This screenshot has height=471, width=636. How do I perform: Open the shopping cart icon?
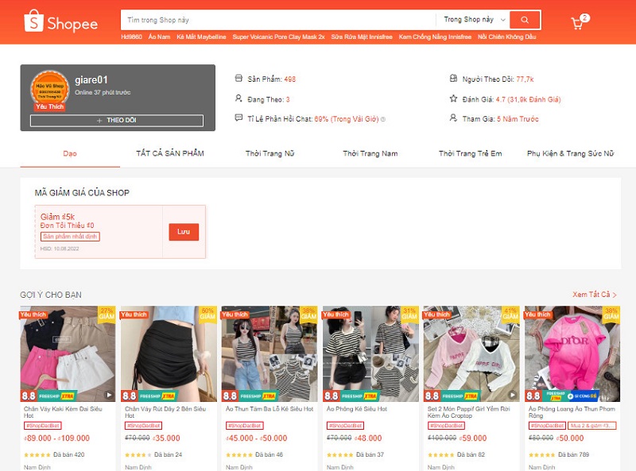tap(578, 23)
